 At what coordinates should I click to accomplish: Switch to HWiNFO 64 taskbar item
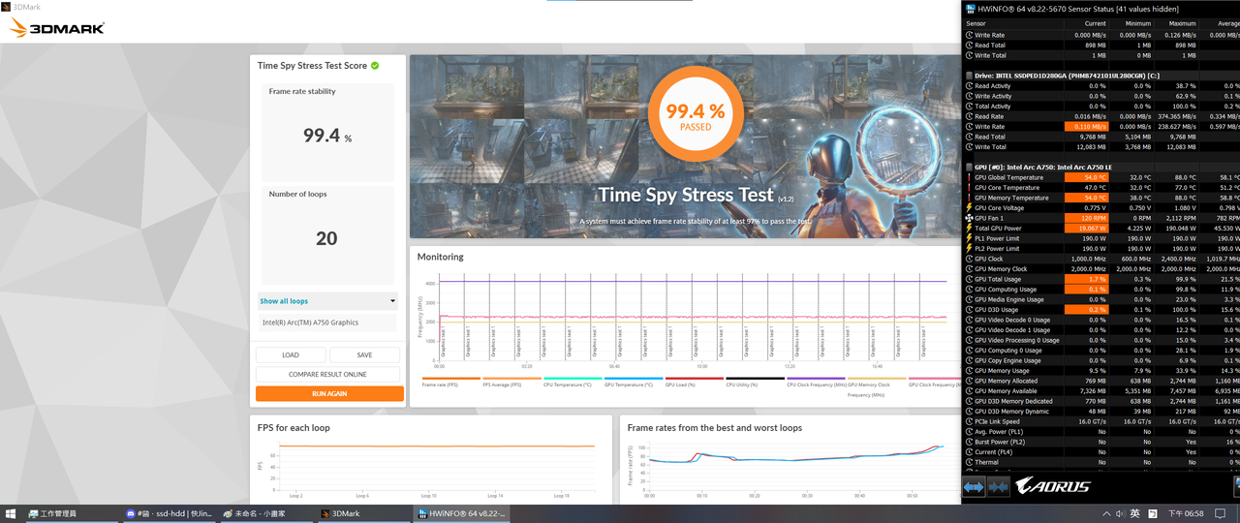[462, 513]
